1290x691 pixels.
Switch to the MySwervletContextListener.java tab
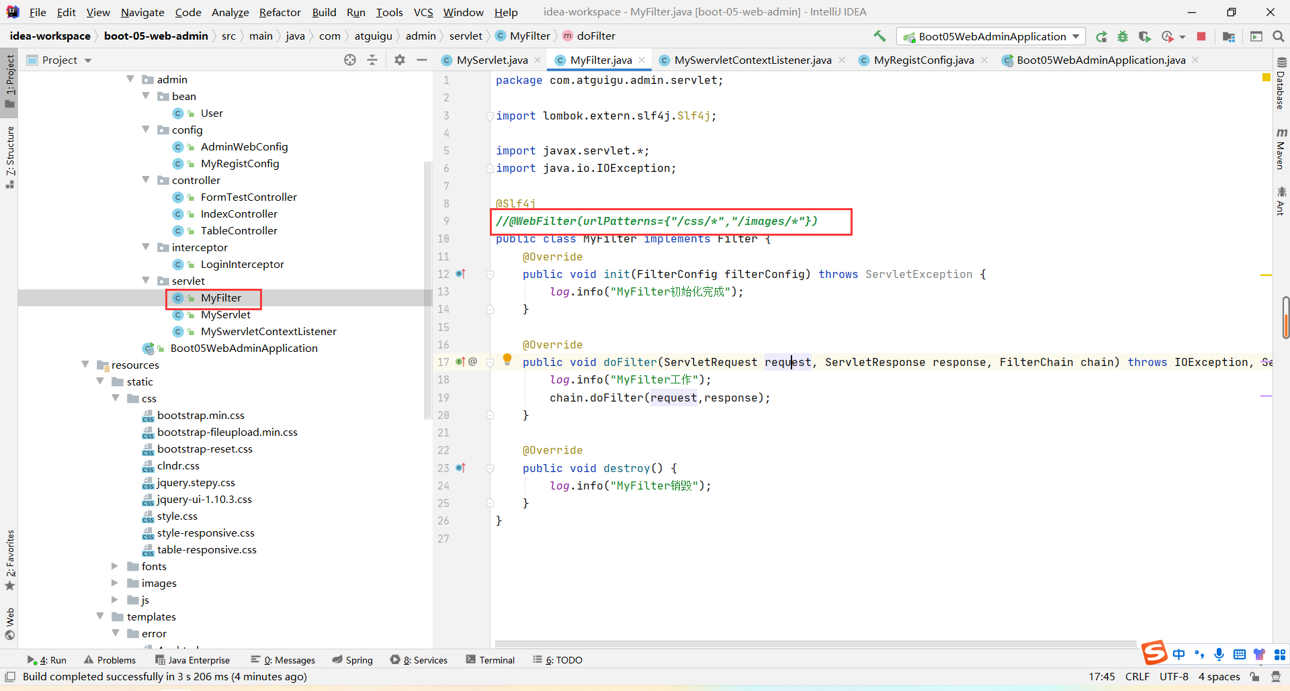(752, 60)
